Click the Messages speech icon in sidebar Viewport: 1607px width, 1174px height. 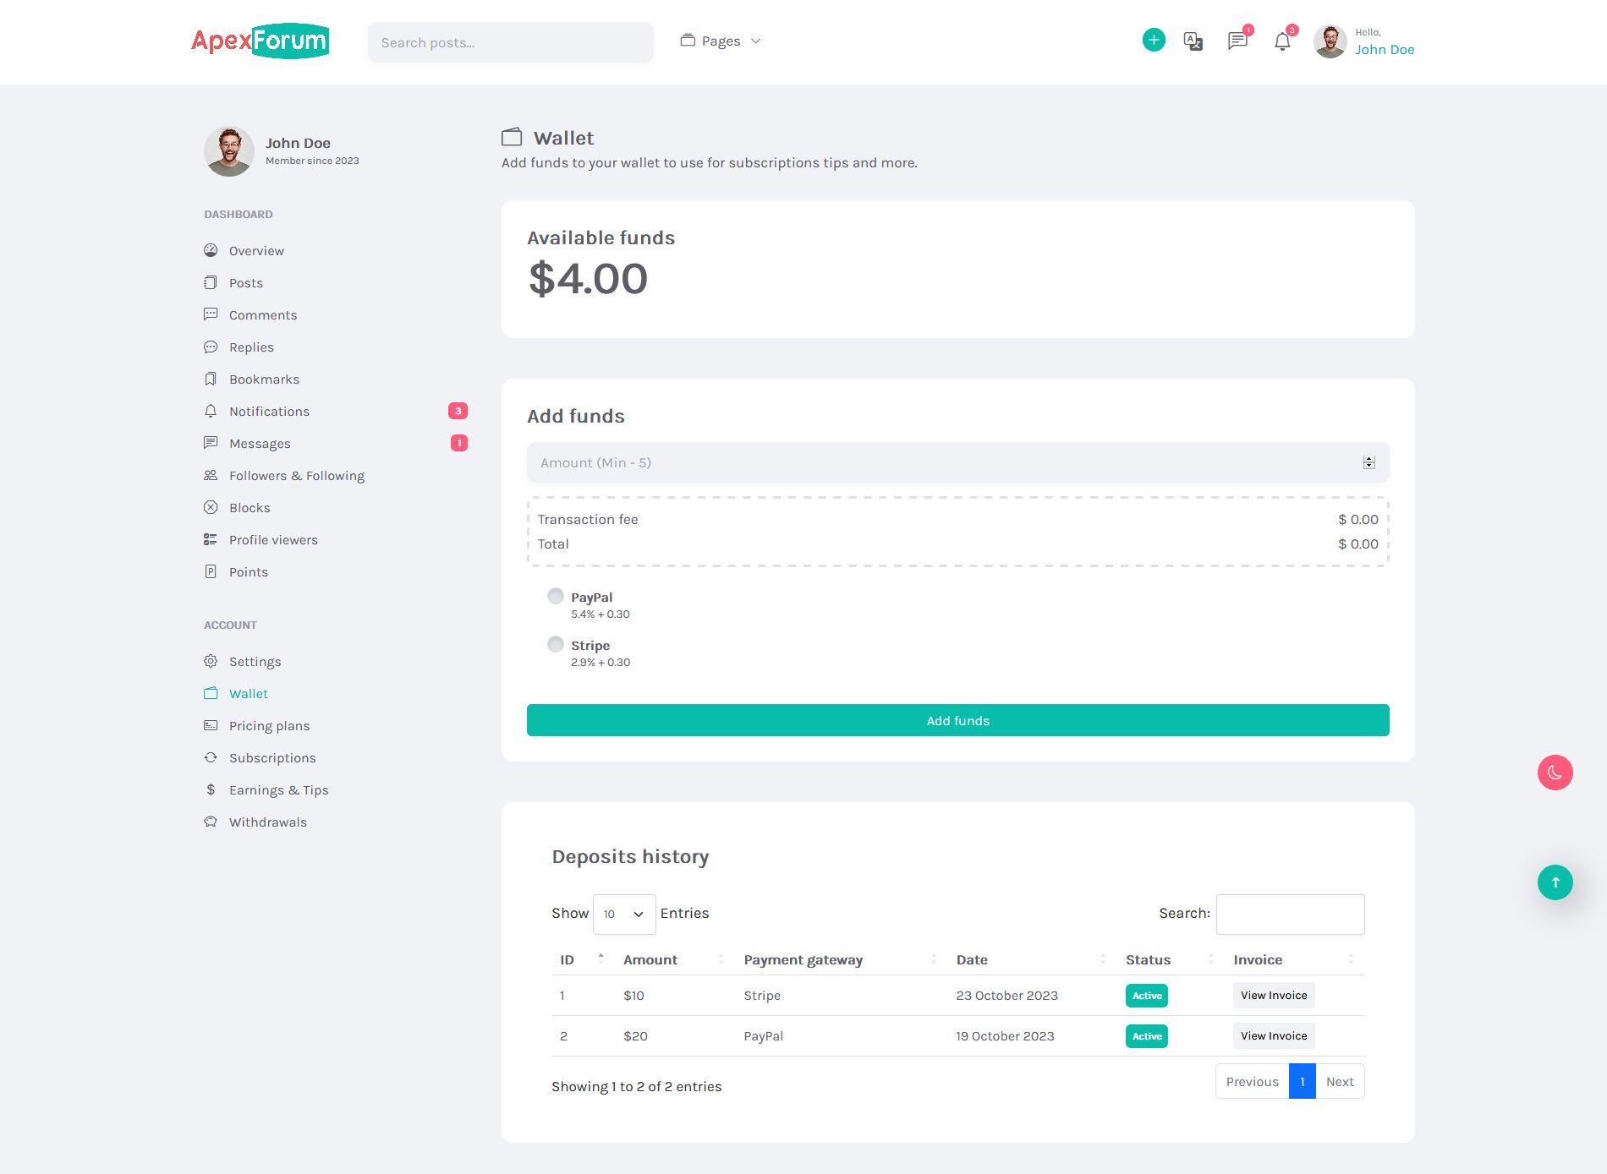[211, 443]
